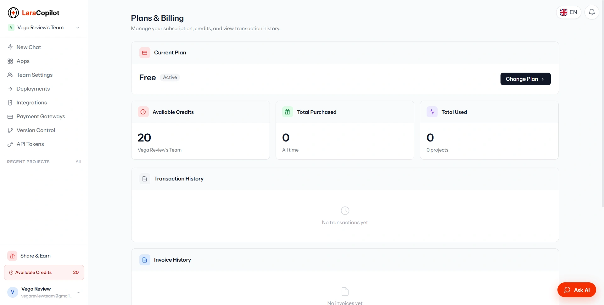Click the 20 available credits value

144,138
